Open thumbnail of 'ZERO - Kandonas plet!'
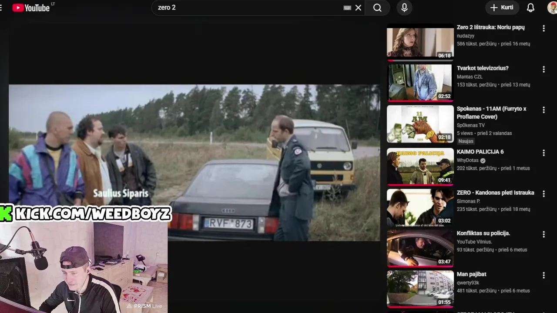The image size is (557, 313). (420, 207)
